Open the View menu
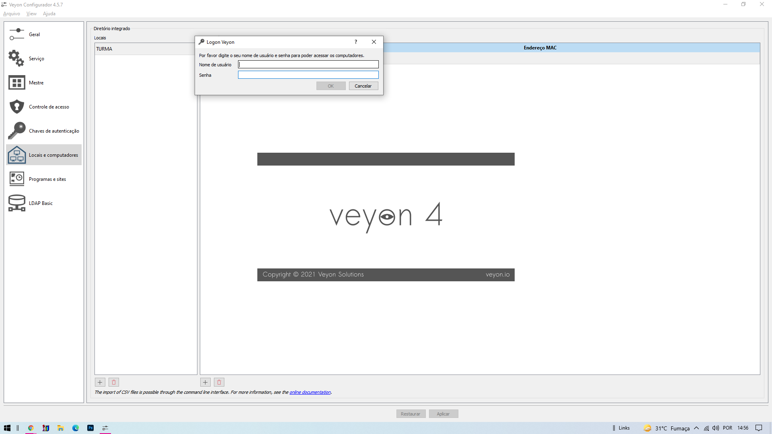The height and width of the screenshot is (434, 772). pyautogui.click(x=31, y=14)
